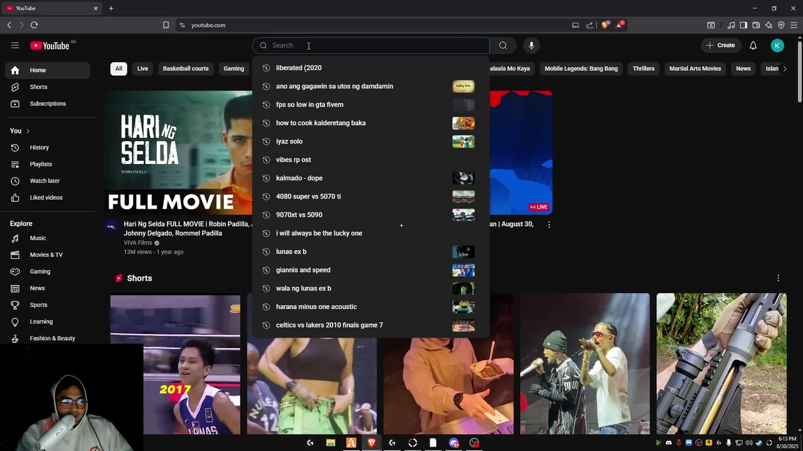Viewport: 803px width, 451px height.
Task: Choose suggestion 'giannis and speed'
Action: point(371,270)
